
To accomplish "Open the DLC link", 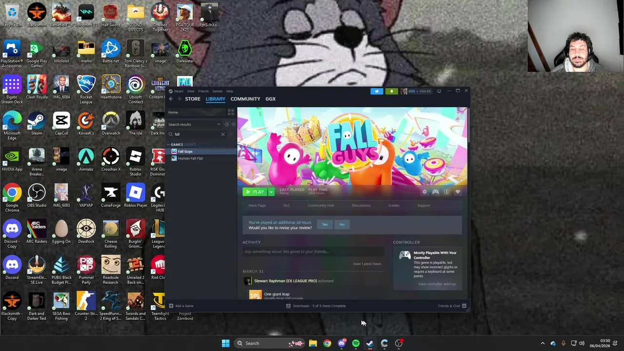I will (287, 205).
